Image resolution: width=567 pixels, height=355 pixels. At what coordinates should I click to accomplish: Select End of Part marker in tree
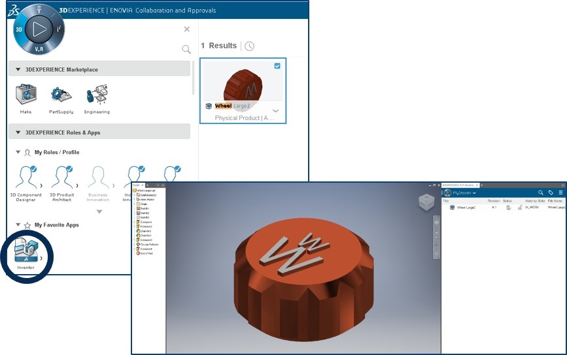[145, 253]
